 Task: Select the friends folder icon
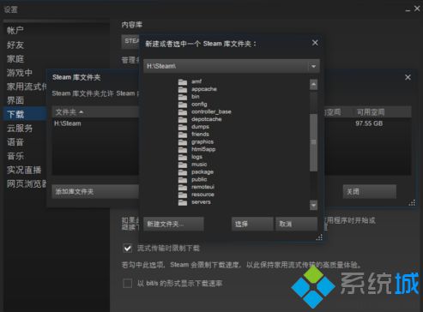tap(183, 135)
